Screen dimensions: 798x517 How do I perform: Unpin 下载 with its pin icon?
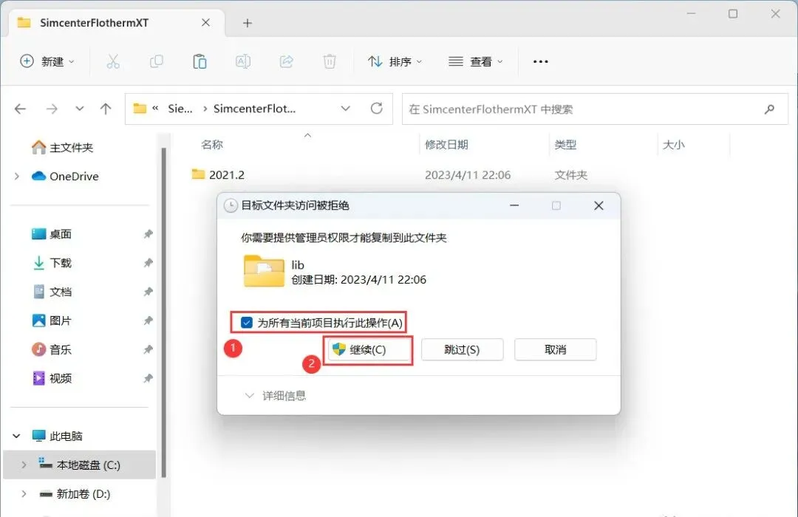[x=148, y=263]
